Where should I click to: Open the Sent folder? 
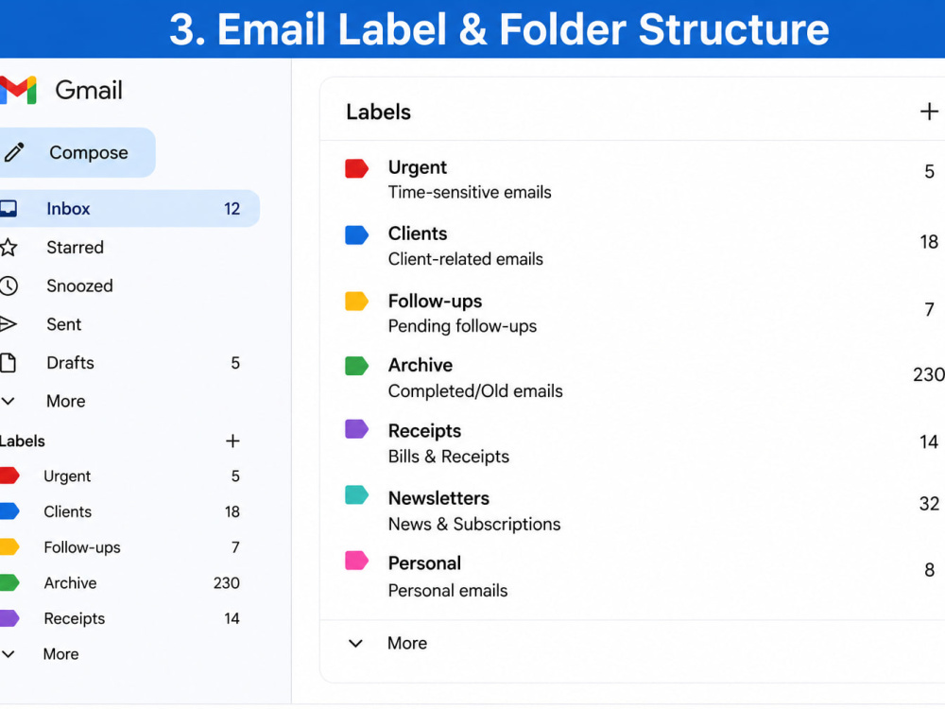[129, 324]
